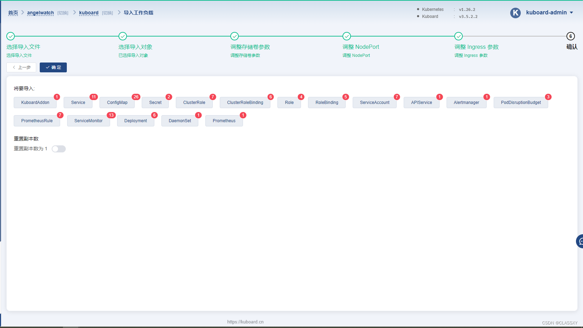The image size is (583, 328).
Task: Click the DaemonSet resource tag
Action: click(x=180, y=121)
